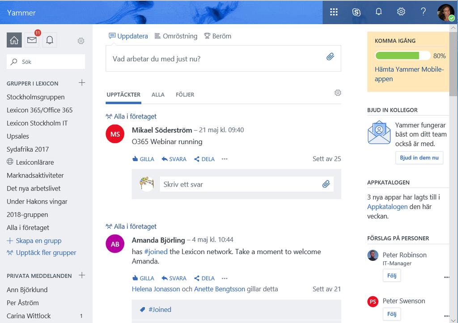The width and height of the screenshot is (458, 323).
Task: Select the Omröstning poll option
Action: [176, 36]
